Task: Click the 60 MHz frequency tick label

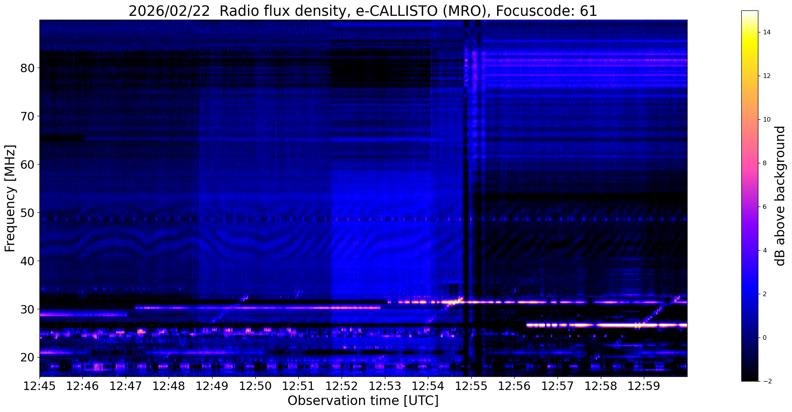Action: [x=27, y=164]
